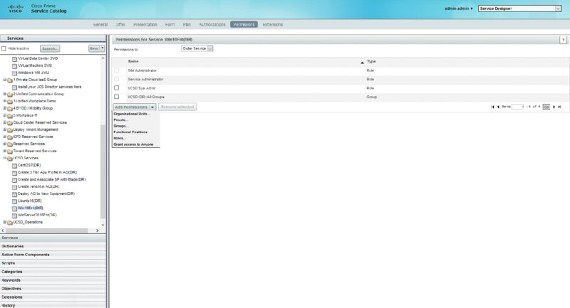The width and height of the screenshot is (570, 308).
Task: Click the VirtualMachine SVG service icon
Action: tap(14, 66)
